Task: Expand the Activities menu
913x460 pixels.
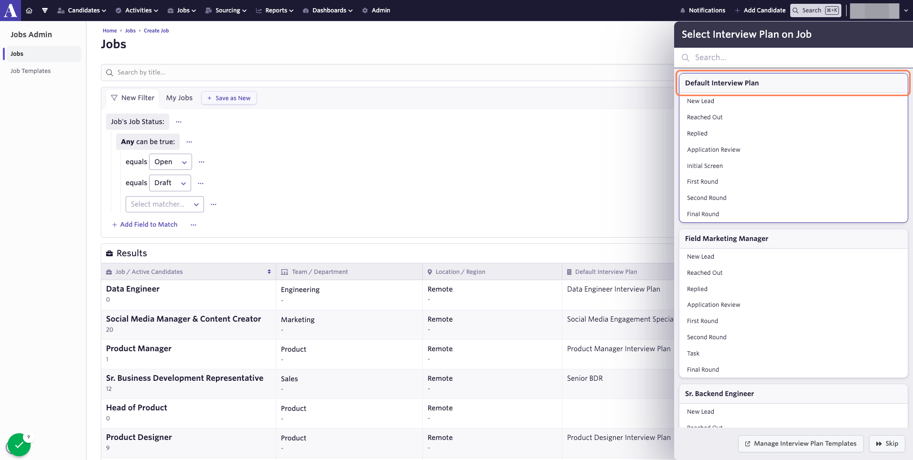Action: coord(136,10)
